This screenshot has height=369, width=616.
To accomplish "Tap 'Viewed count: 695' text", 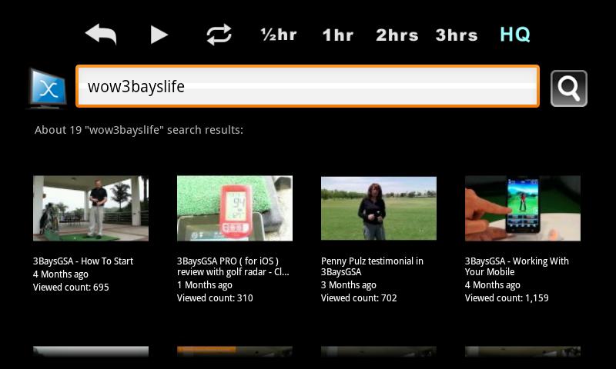I will pos(71,287).
